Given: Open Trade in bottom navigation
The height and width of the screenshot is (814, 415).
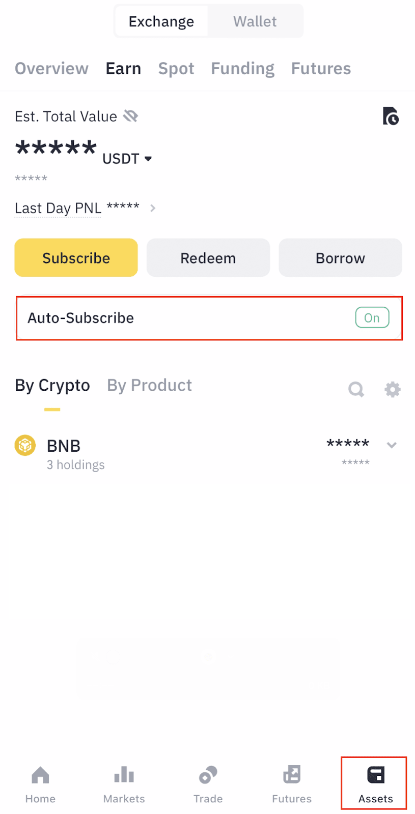Looking at the screenshot, I should 208,784.
